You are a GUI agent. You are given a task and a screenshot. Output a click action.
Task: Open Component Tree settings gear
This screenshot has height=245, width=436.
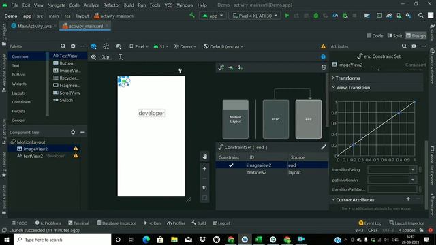coord(73,132)
